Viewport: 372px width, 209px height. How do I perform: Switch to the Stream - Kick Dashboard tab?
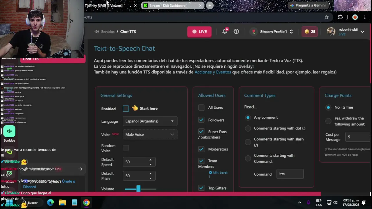(x=172, y=6)
